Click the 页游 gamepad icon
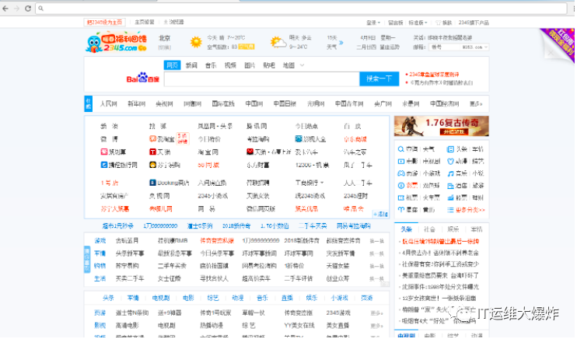This screenshot has width=577, height=339. coord(400,173)
